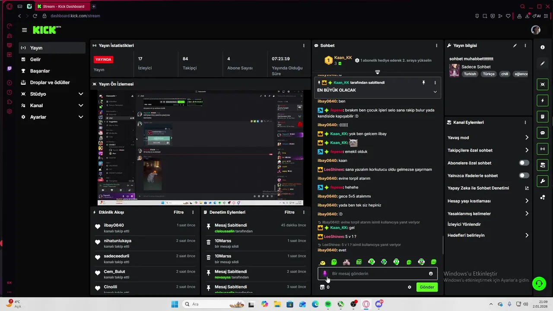Open Hesap yaşı kısıtlaması arrow
Image resolution: width=553 pixels, height=311 pixels.
pos(527,201)
